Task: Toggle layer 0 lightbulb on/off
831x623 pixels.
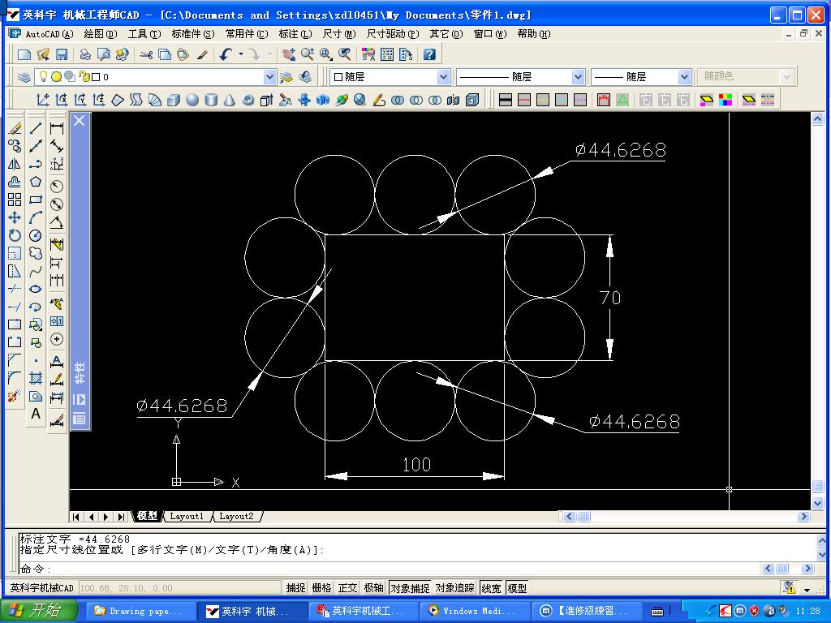Action: click(44, 77)
